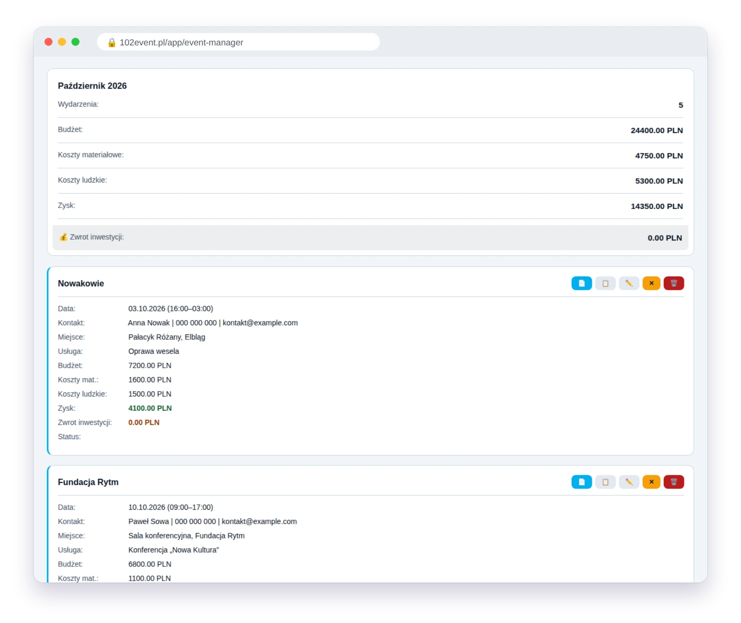Click the green profit 4100.00 PLN
This screenshot has width=741, height=623.
[x=150, y=408]
